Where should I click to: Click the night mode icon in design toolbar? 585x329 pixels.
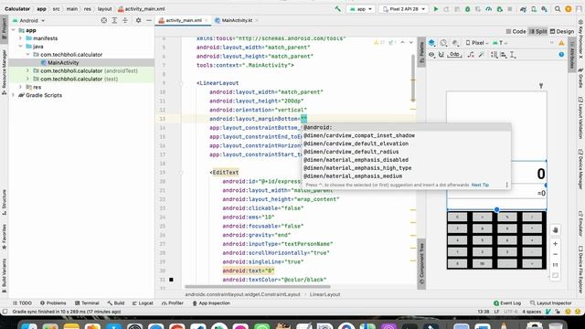tap(455, 43)
